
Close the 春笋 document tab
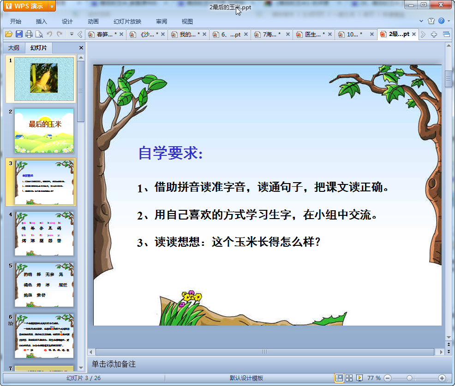[121, 34]
